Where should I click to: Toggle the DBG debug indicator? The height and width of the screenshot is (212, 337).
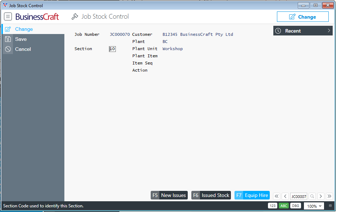[x=295, y=206]
